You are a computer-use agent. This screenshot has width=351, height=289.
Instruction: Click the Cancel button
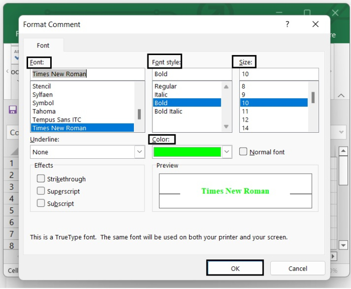pos(298,268)
